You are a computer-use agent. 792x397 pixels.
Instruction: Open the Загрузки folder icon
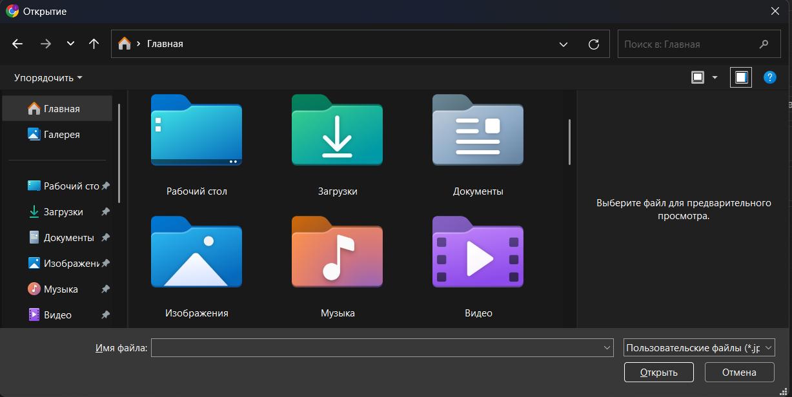point(337,131)
